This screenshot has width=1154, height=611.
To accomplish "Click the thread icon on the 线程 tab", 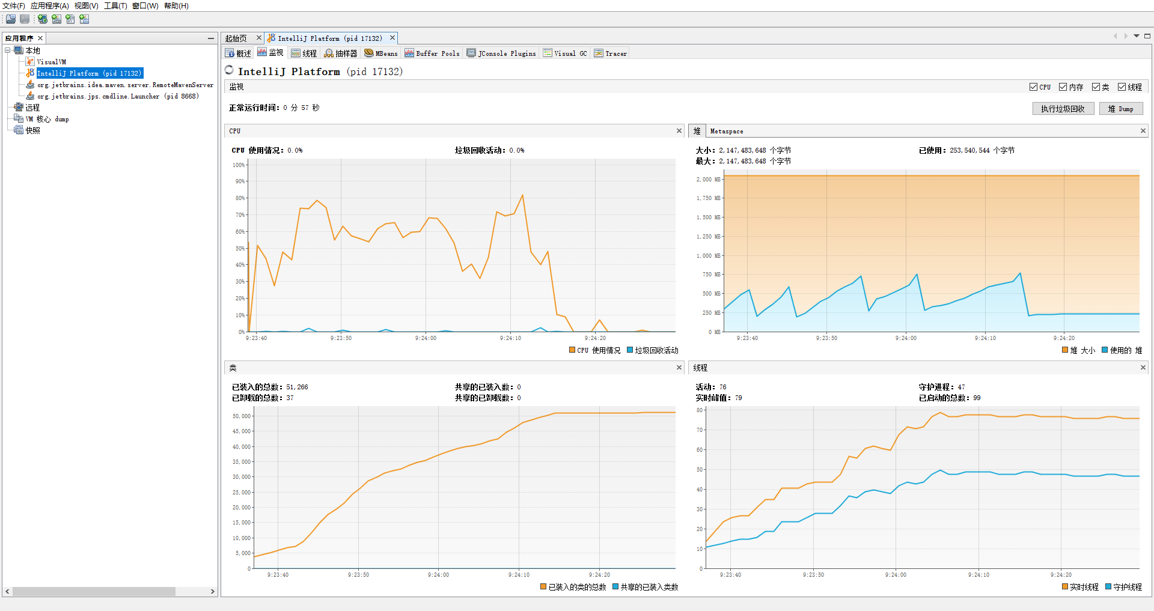I will click(x=296, y=53).
